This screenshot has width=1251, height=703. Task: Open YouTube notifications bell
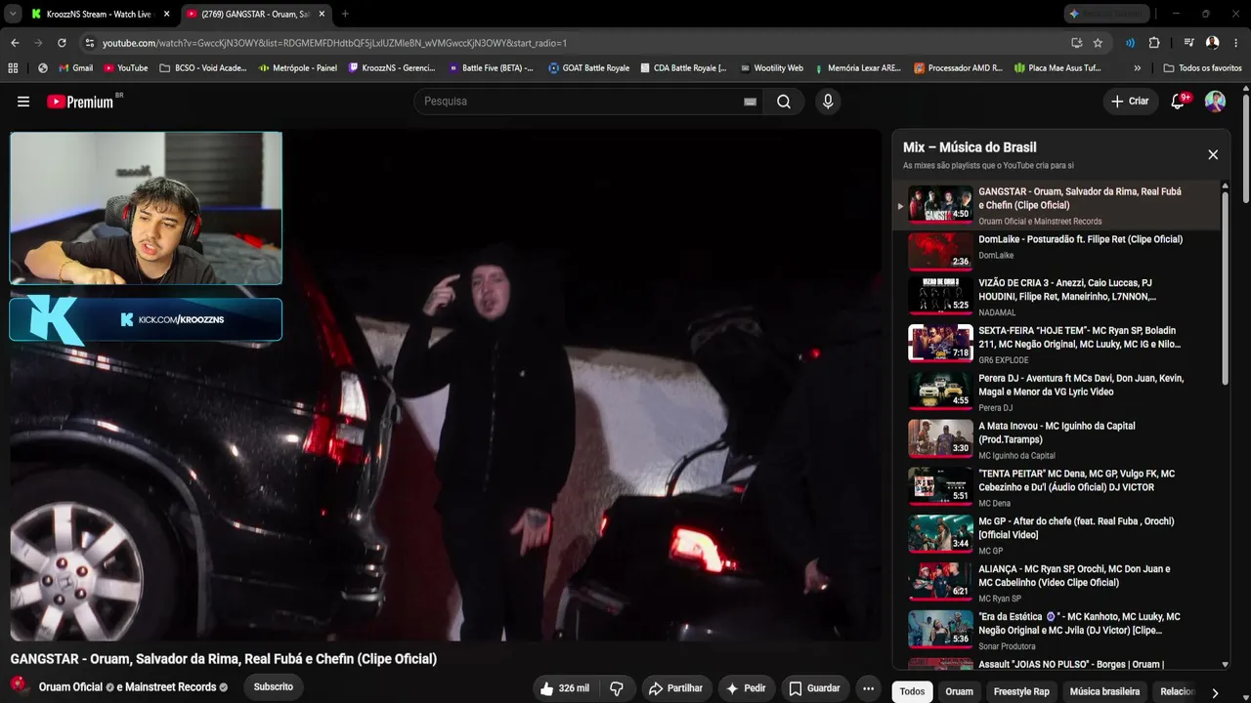1179,102
